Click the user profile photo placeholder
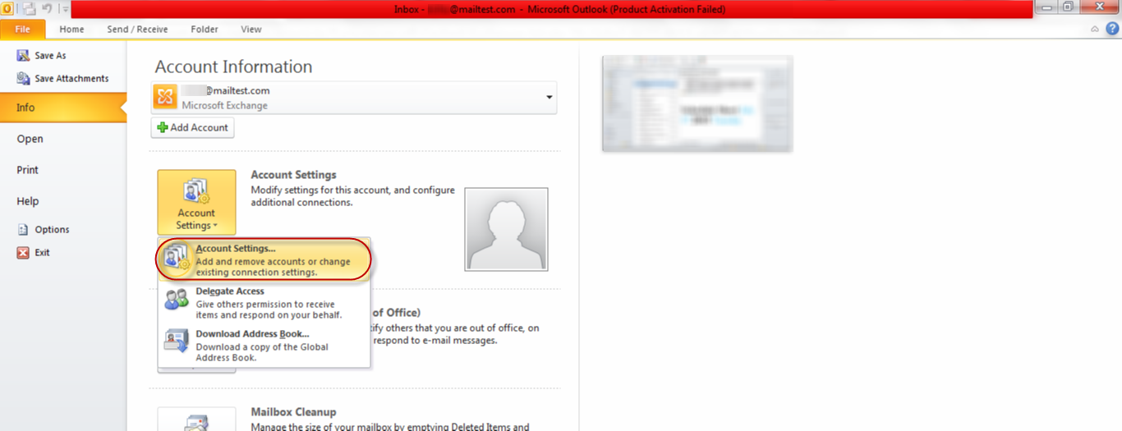The image size is (1122, 431). click(x=506, y=229)
